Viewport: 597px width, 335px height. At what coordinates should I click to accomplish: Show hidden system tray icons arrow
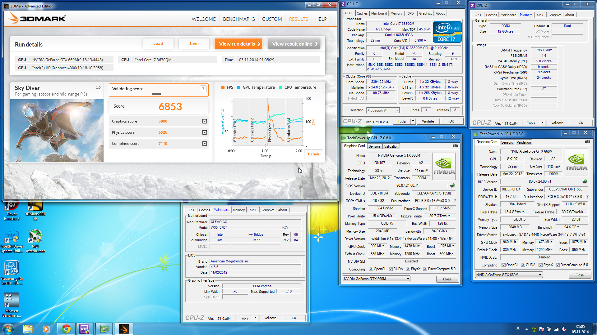click(x=526, y=329)
